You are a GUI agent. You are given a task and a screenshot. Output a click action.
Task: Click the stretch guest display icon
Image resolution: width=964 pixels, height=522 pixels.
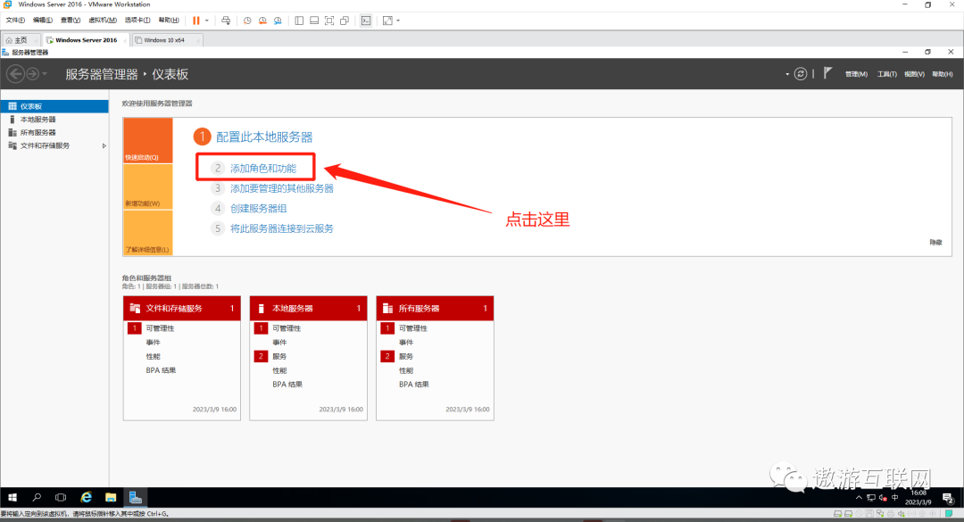tap(387, 21)
